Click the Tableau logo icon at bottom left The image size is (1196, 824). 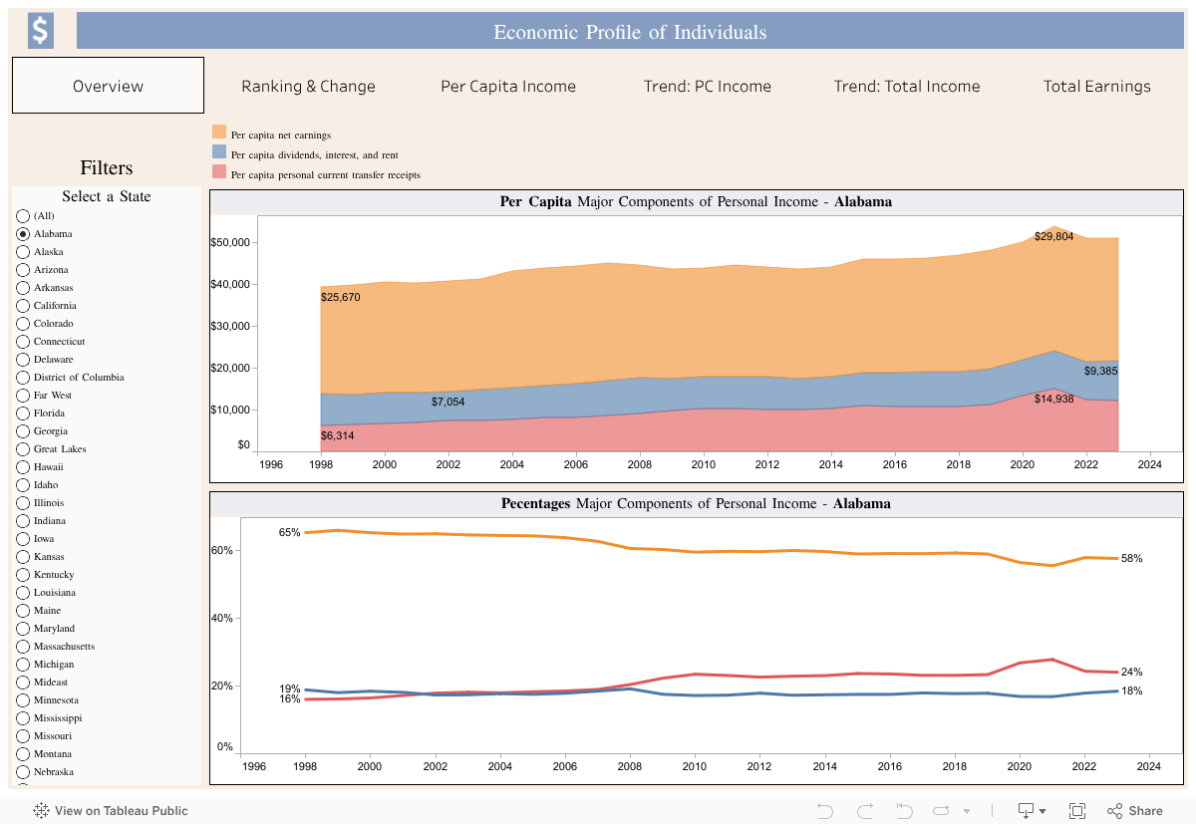41,811
